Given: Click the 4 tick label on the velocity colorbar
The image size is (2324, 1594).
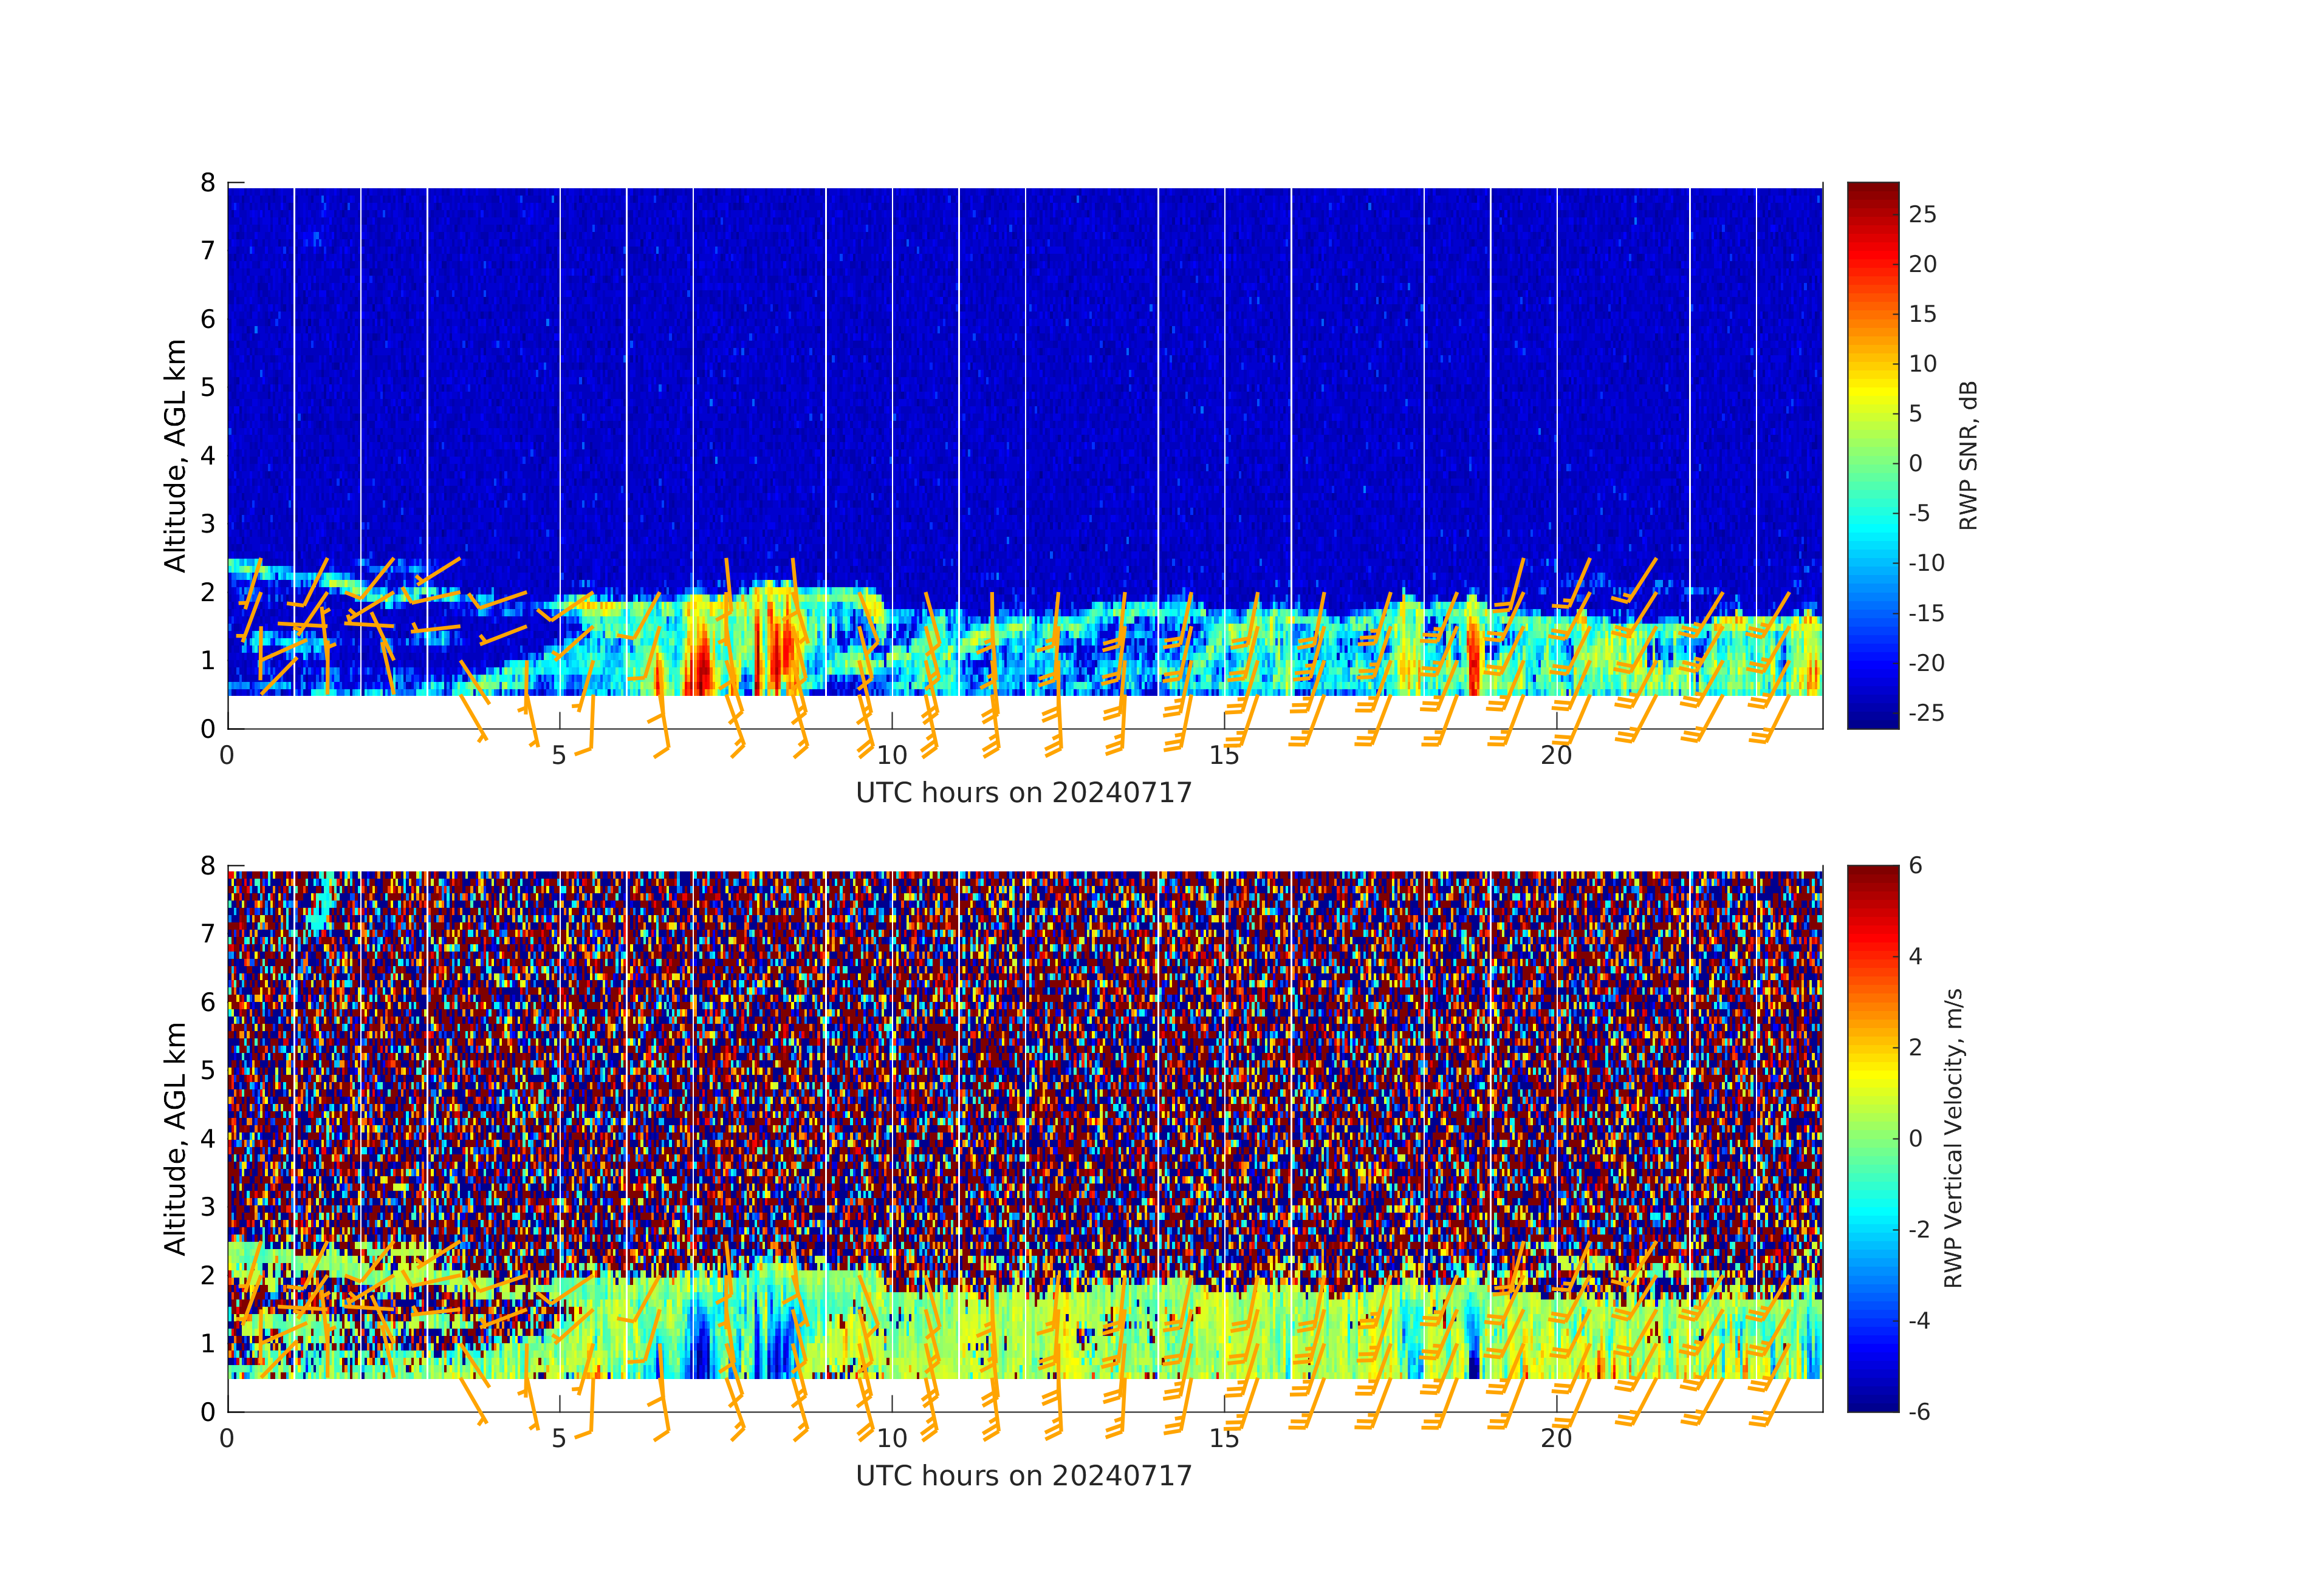Looking at the screenshot, I should (x=1915, y=956).
